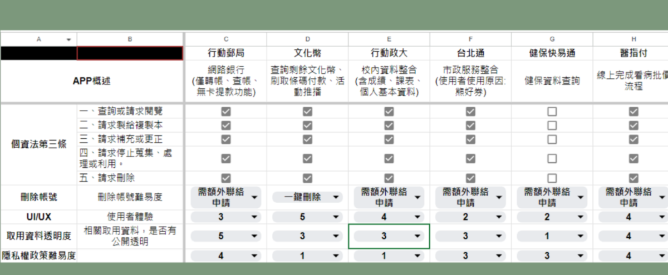Toggle 請求製給複製本 checkbox under 文化幣
The height and width of the screenshot is (275, 668).
[307, 125]
